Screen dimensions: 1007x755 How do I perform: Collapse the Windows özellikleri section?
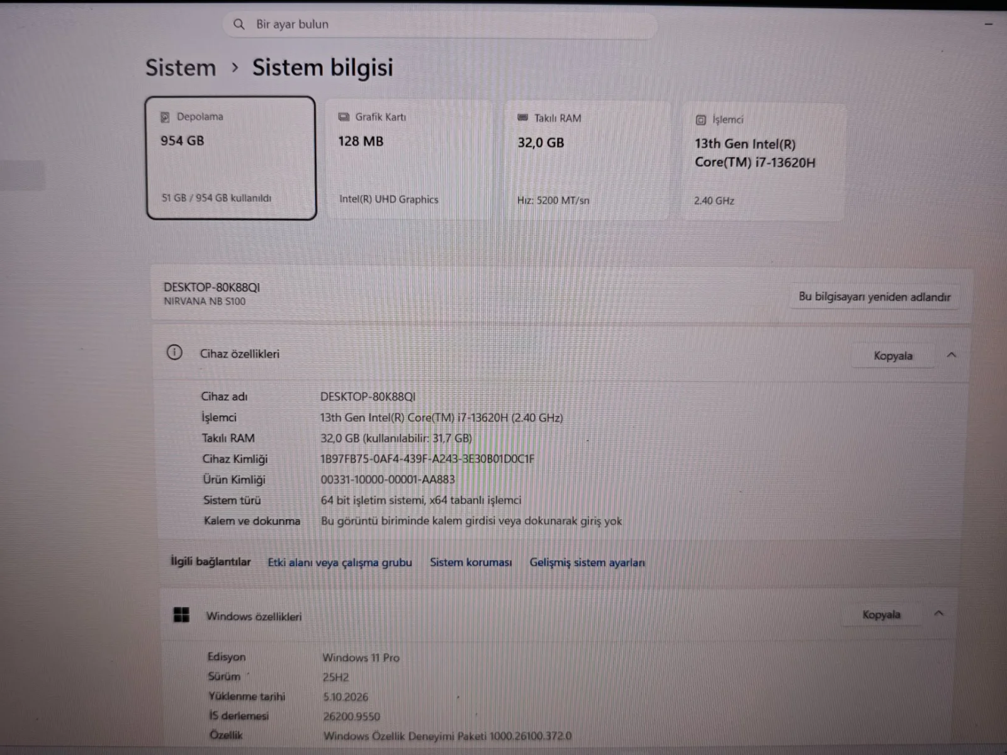click(x=938, y=613)
